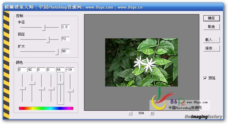This screenshot has height=124, width=228.
Task: Click the 确定 confirm button
Action: 211,18
